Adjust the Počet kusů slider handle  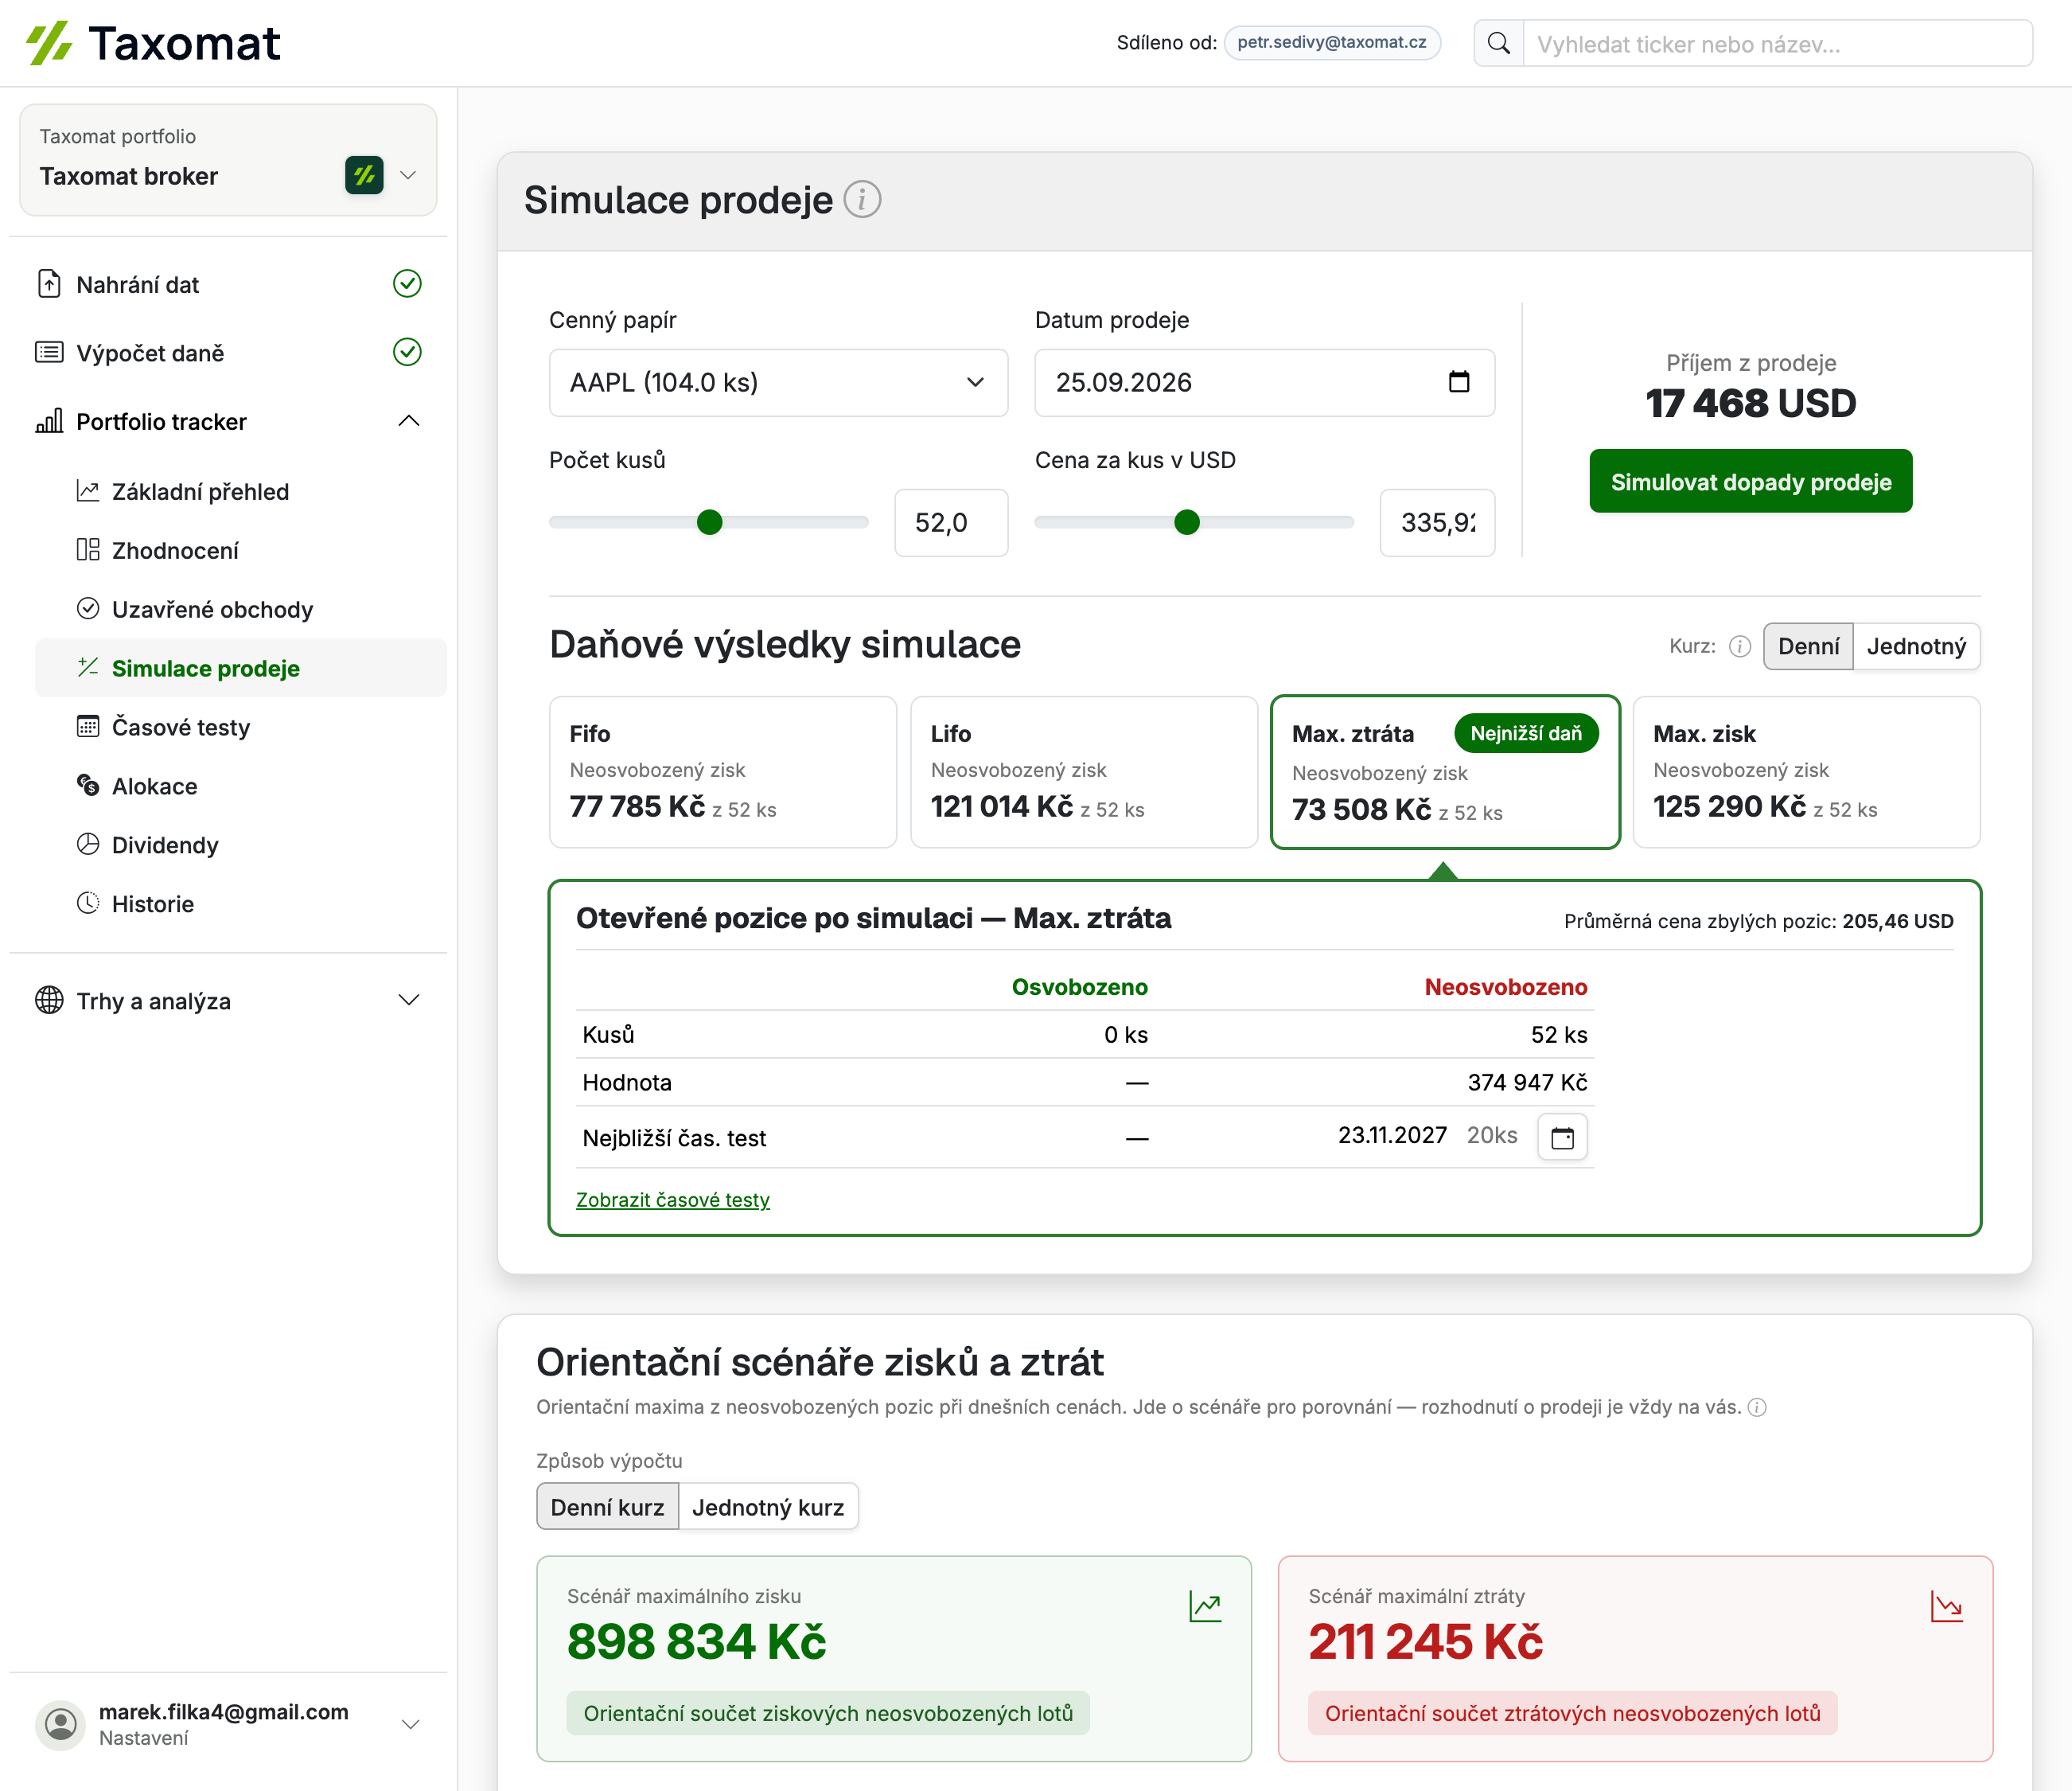[x=709, y=521]
